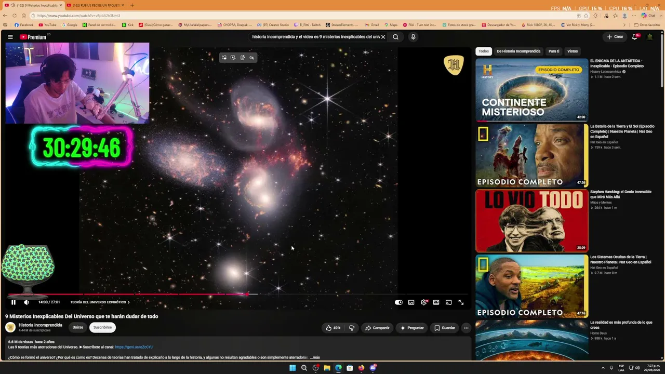
Task: Switch player to theater mode
Action: click(436, 302)
